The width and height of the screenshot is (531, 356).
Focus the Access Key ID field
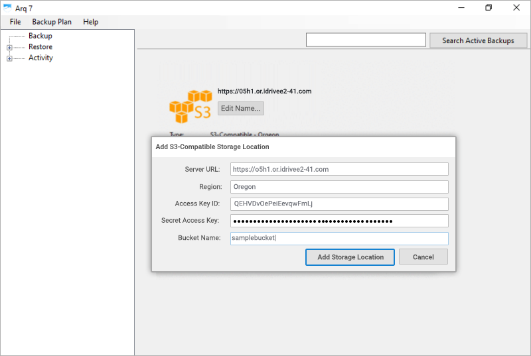[x=339, y=204]
